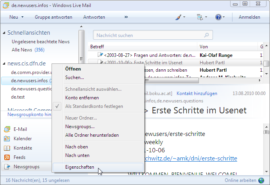The height and width of the screenshot is (185, 270).
Task: Select the Newsgroups shortcut icon
Action: pos(7,167)
